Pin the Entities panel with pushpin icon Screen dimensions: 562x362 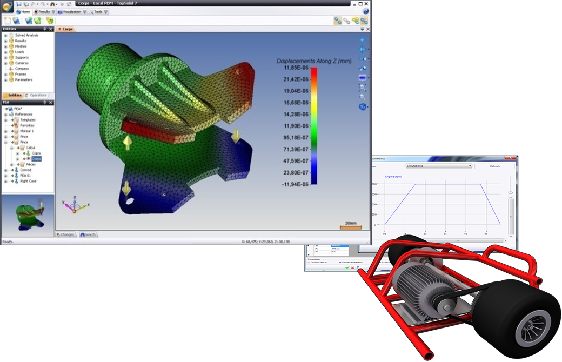point(45,29)
